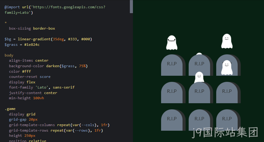
Task: Click the tombstone partly covered by a ghost
Action: coord(228,65)
